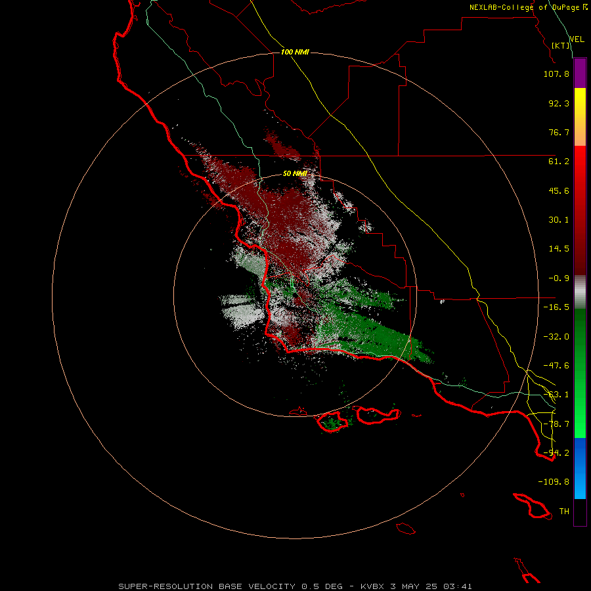Pick the purple segment of the velocity color bar
Viewport: 591px width, 591px height.
(580, 74)
